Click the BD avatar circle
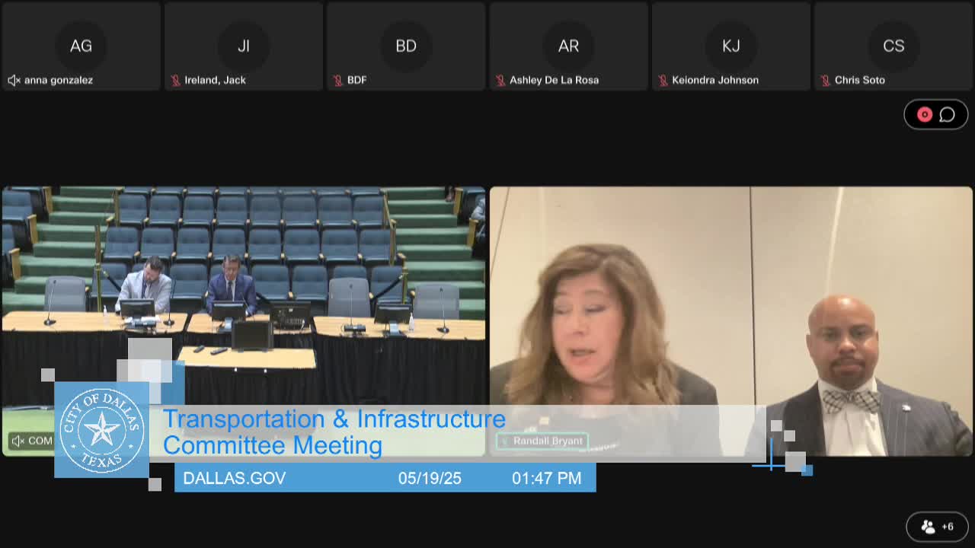Viewport: 975px width, 548px height. 406,46
